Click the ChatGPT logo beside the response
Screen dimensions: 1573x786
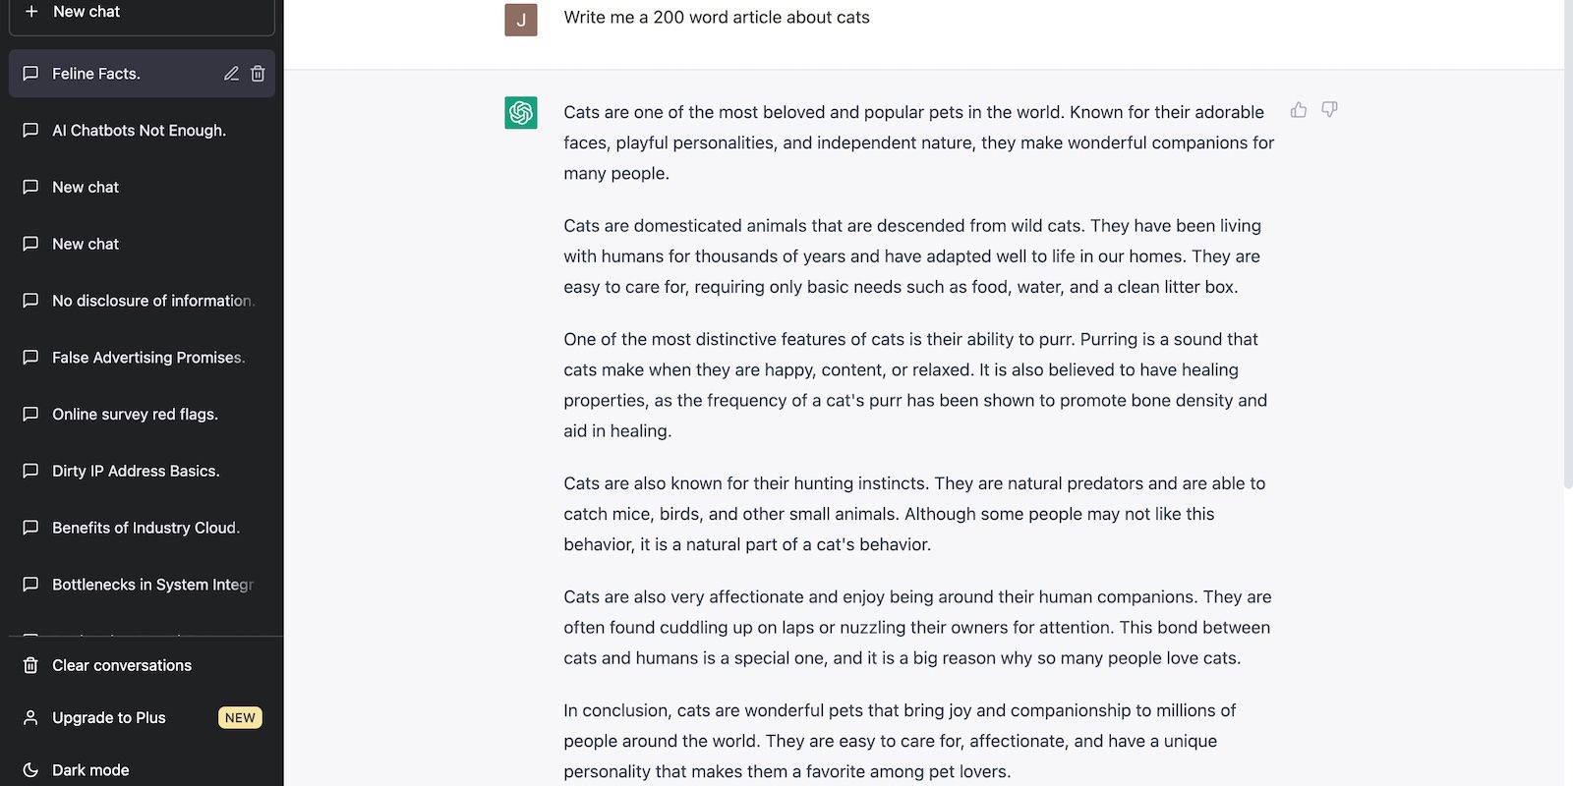[520, 113]
